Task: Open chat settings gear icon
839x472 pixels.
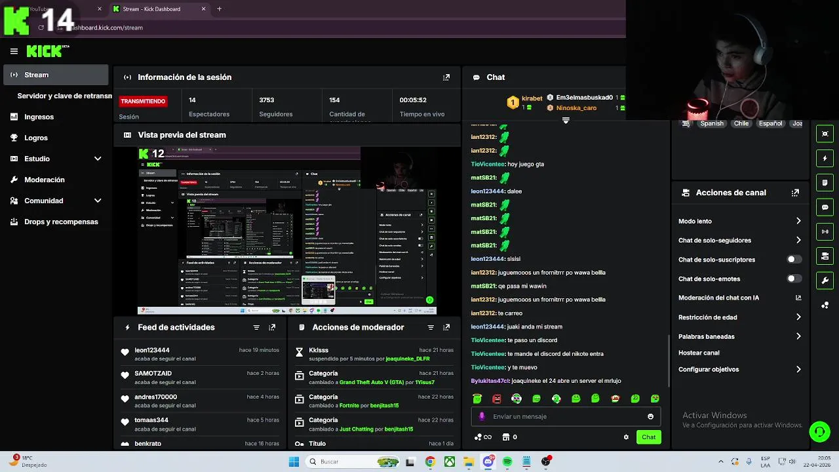Action: 626,437
